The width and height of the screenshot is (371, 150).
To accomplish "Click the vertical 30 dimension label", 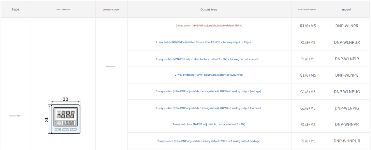I will 46,119.
